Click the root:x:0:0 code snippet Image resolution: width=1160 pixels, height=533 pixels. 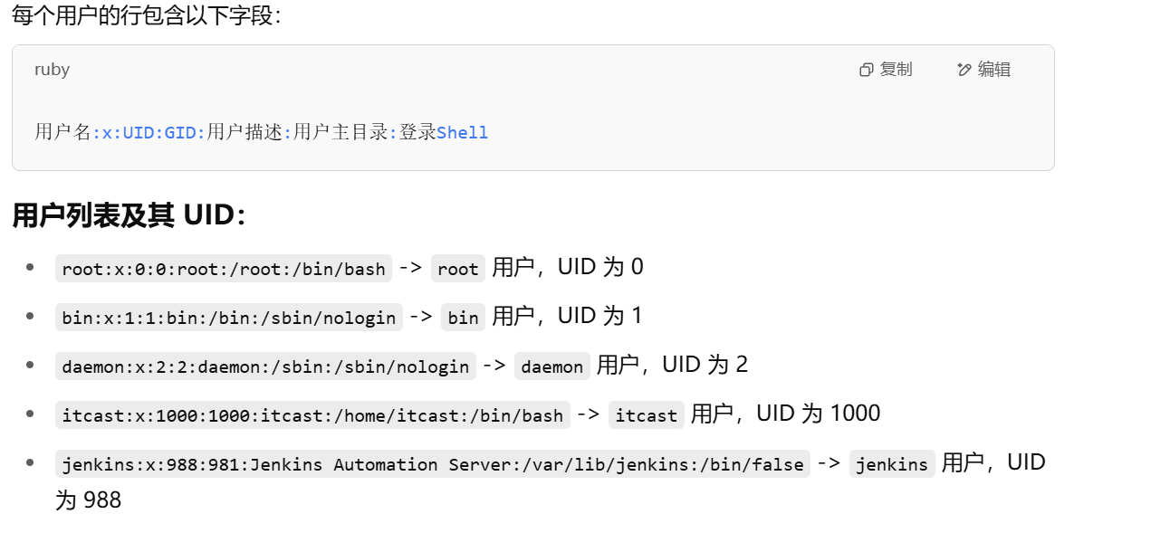click(220, 268)
